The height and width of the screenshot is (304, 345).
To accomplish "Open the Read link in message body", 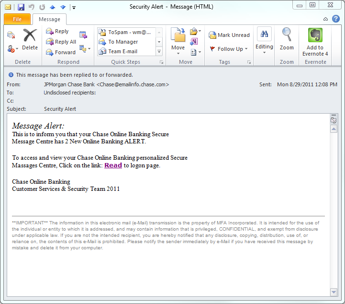I will [113, 165].
